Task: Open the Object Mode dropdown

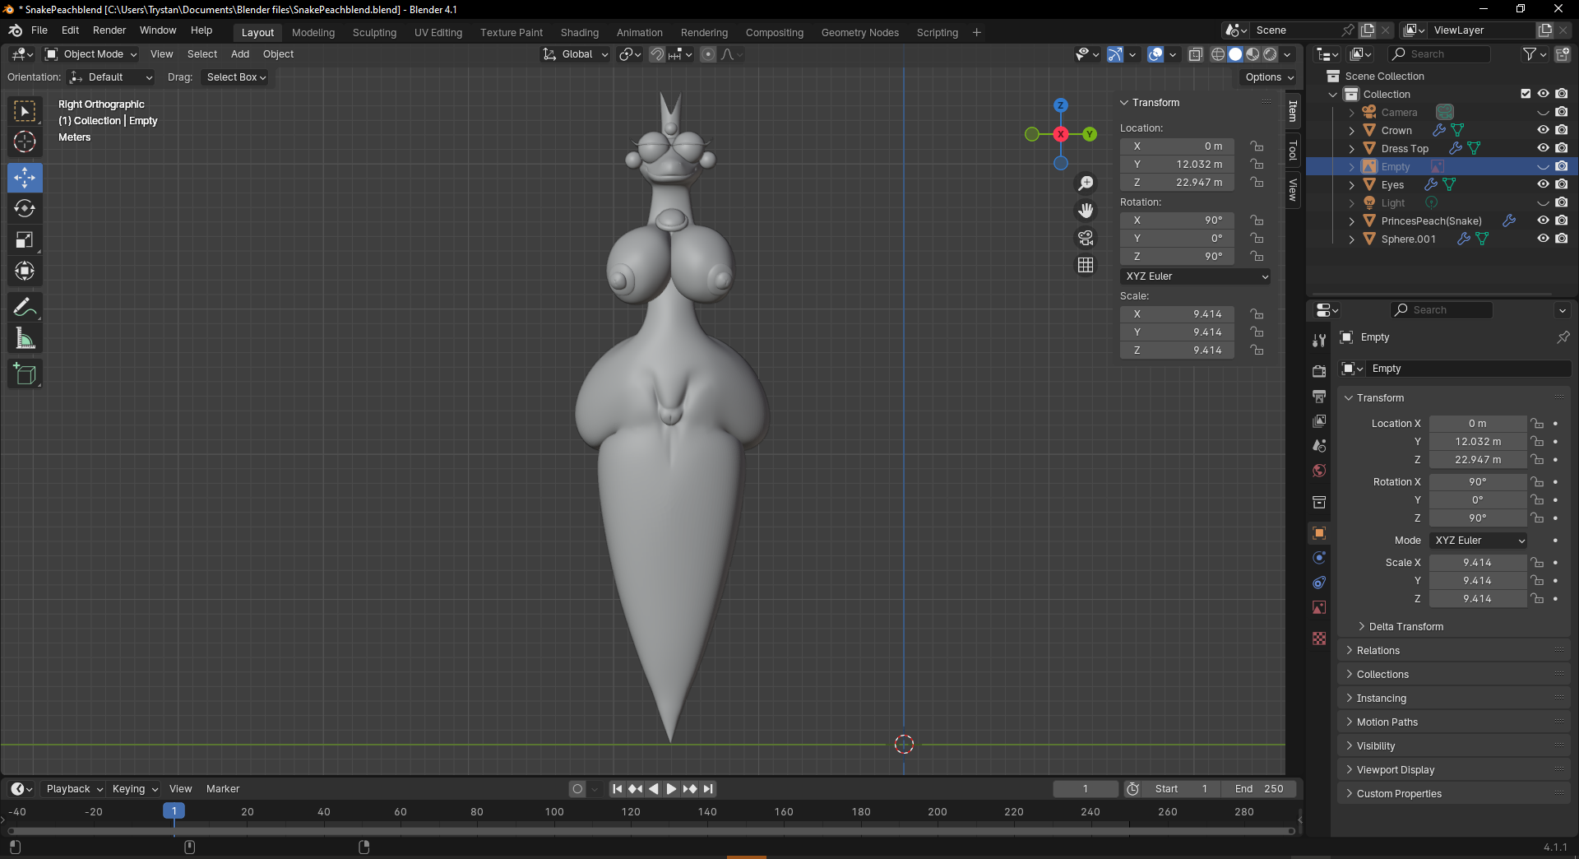Action: [x=91, y=54]
